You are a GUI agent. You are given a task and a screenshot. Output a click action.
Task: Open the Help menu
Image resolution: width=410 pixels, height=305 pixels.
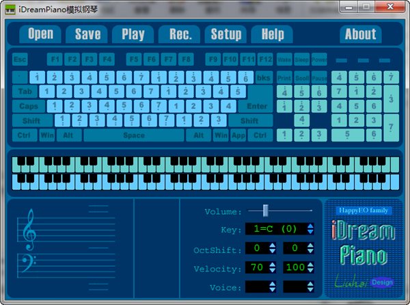coord(272,34)
